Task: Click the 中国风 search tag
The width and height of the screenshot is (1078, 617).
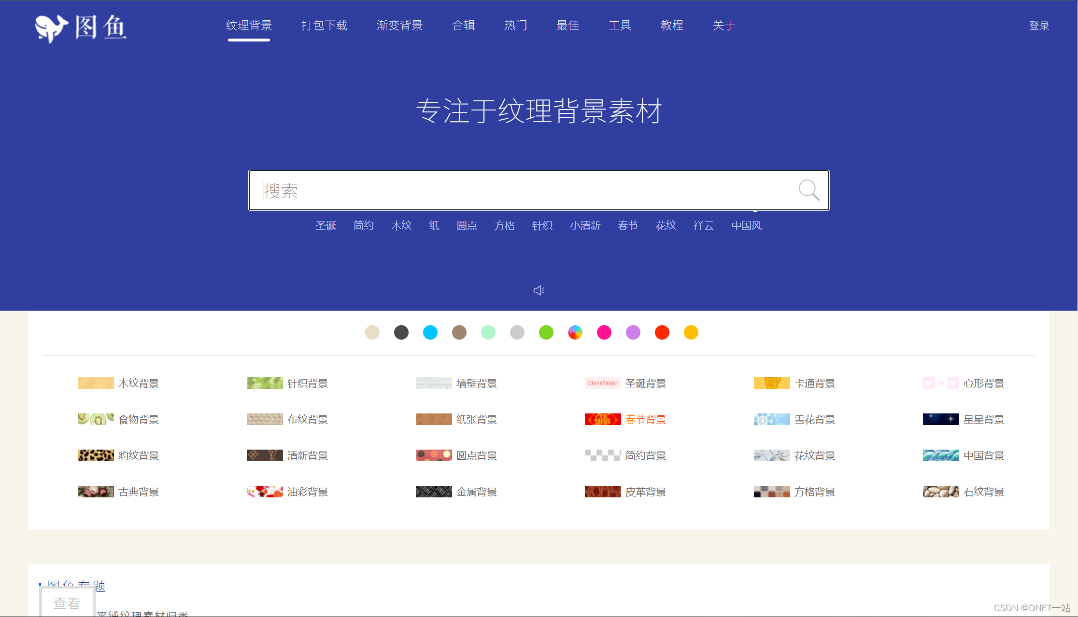Action: pyautogui.click(x=746, y=225)
